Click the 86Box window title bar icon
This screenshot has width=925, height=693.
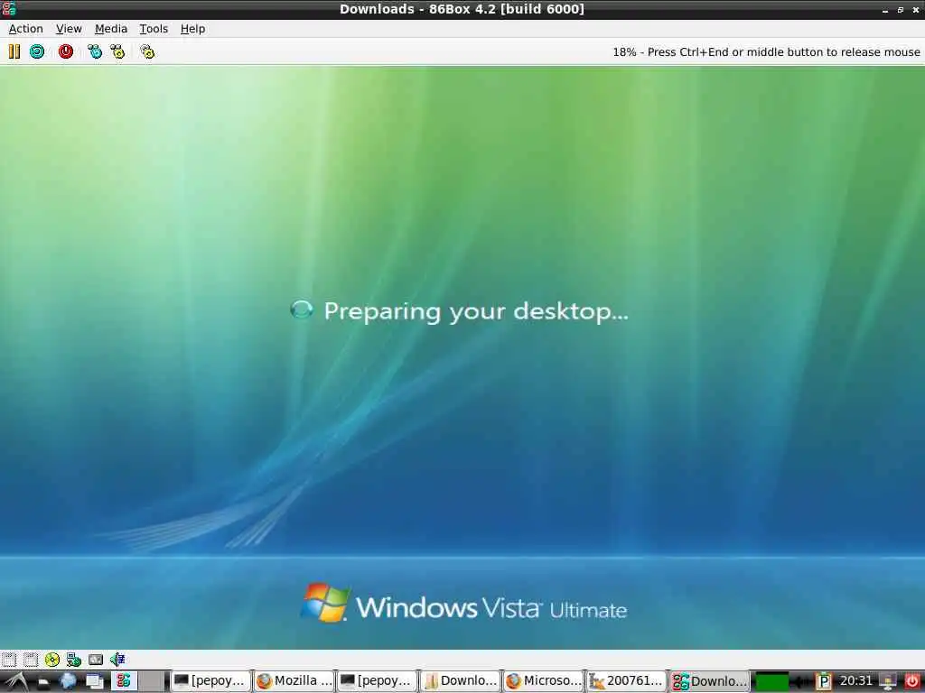click(x=9, y=9)
